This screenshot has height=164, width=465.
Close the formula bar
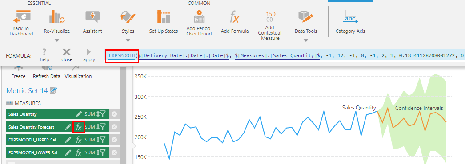[x=67, y=55]
